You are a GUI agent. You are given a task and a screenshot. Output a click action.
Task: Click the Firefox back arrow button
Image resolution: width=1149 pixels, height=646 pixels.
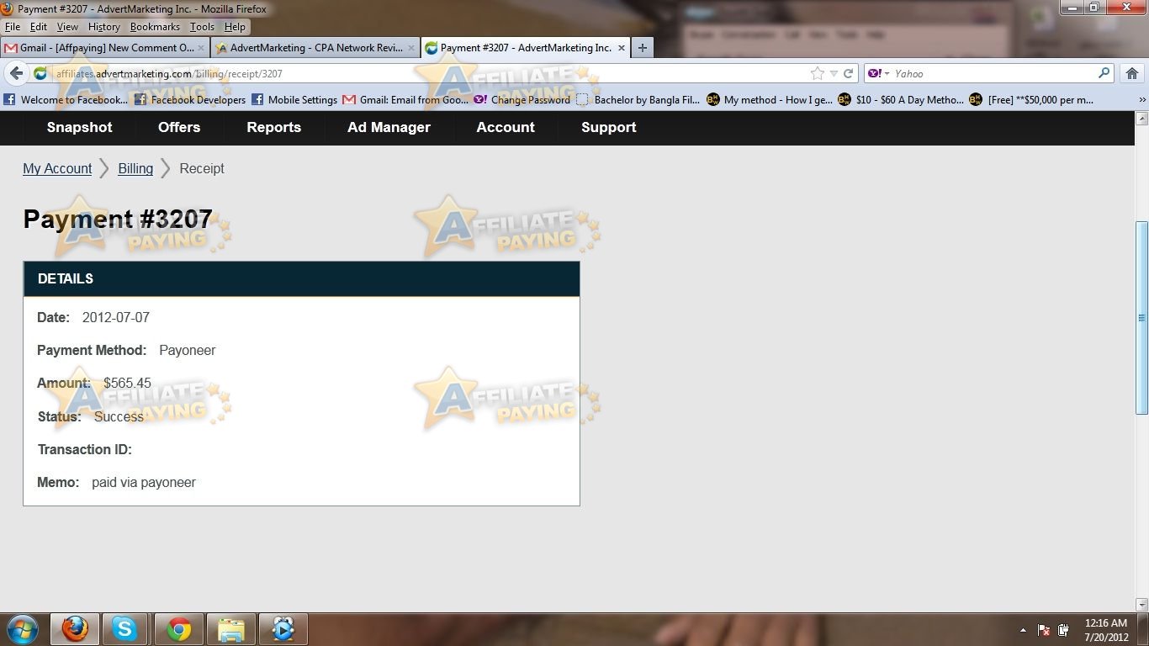[16, 73]
